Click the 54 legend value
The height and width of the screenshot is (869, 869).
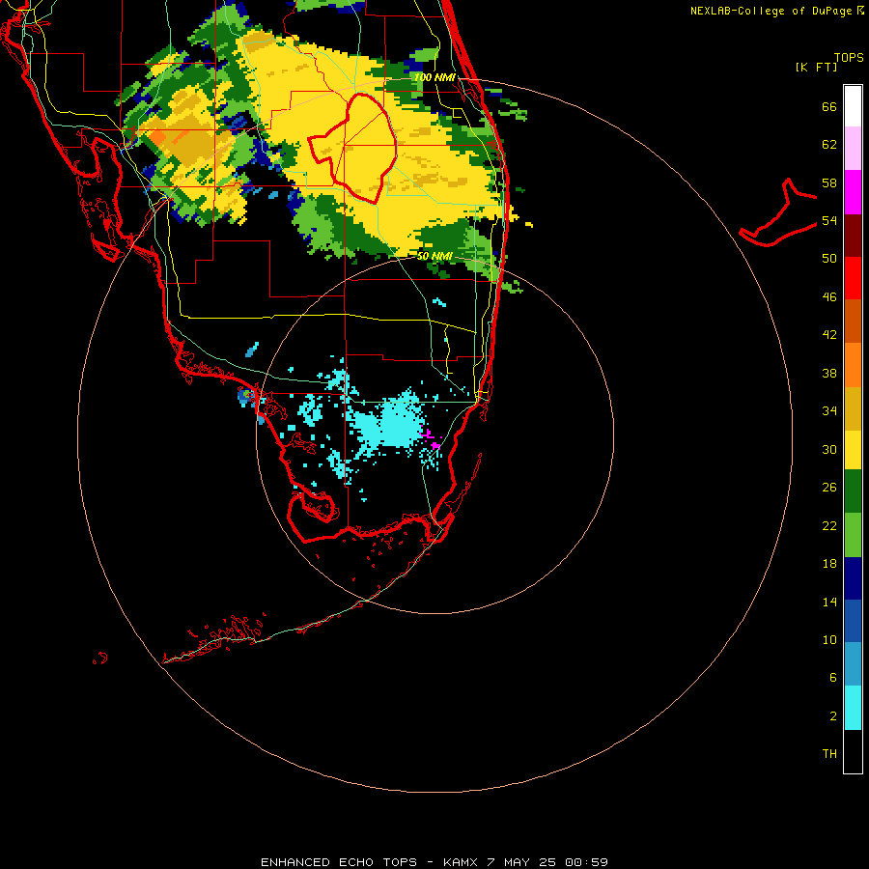click(x=829, y=220)
